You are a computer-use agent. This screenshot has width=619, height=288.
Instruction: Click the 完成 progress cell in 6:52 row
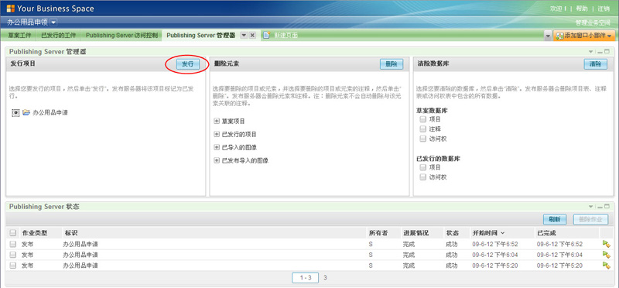click(409, 244)
